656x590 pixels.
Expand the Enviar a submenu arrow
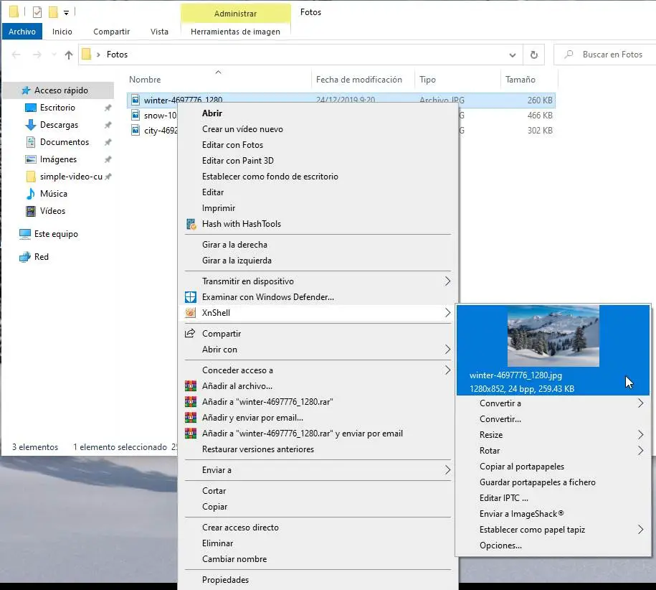click(x=447, y=470)
